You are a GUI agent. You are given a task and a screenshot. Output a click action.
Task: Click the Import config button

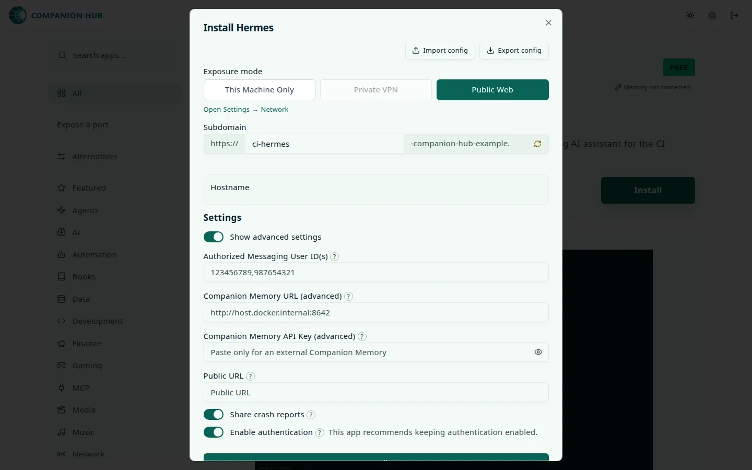(440, 51)
